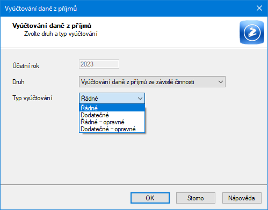Open the Druh combo box
The height and width of the screenshot is (210, 268).
[152, 82]
